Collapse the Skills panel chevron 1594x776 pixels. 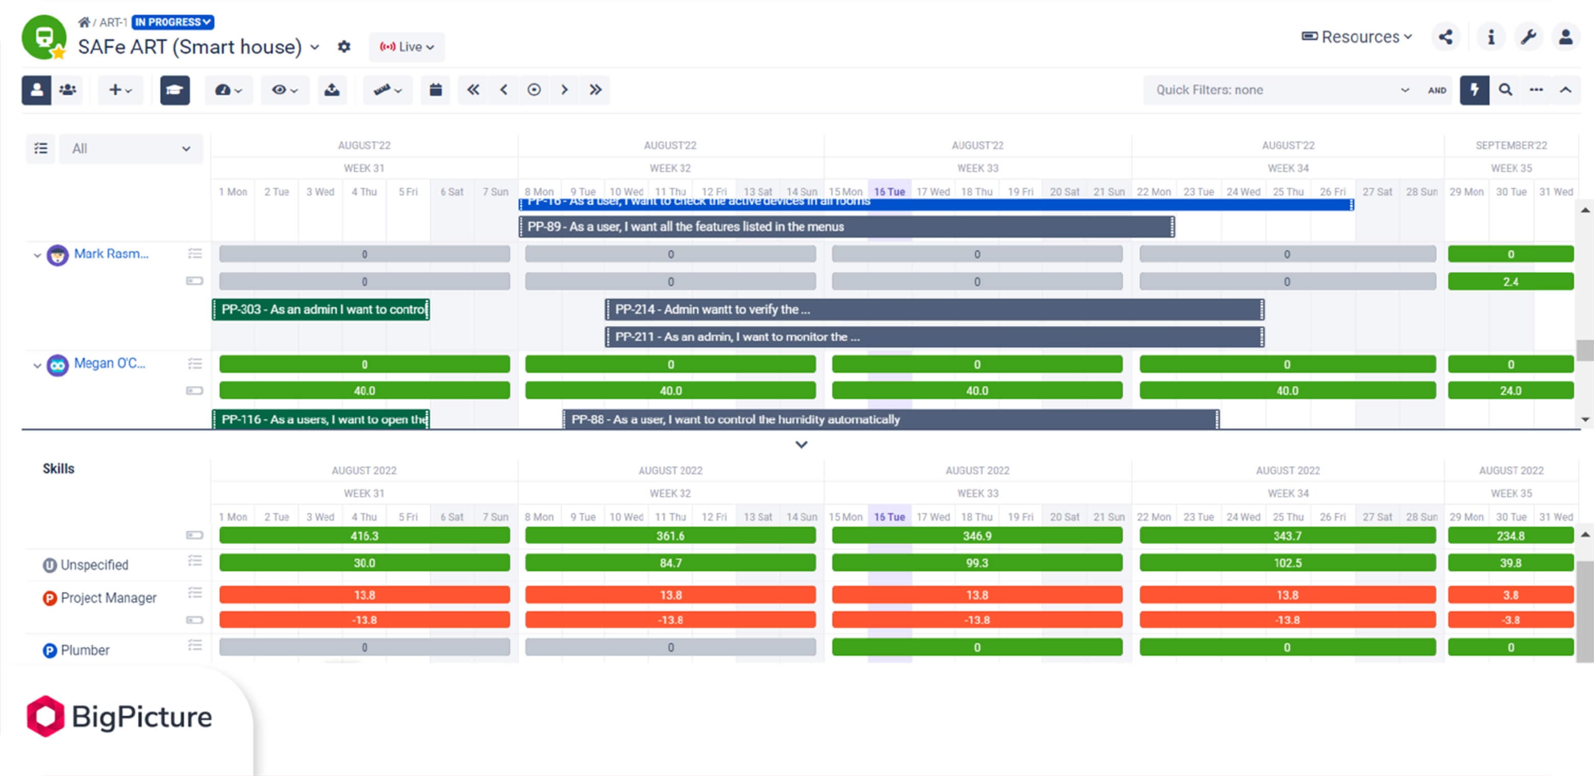[801, 445]
